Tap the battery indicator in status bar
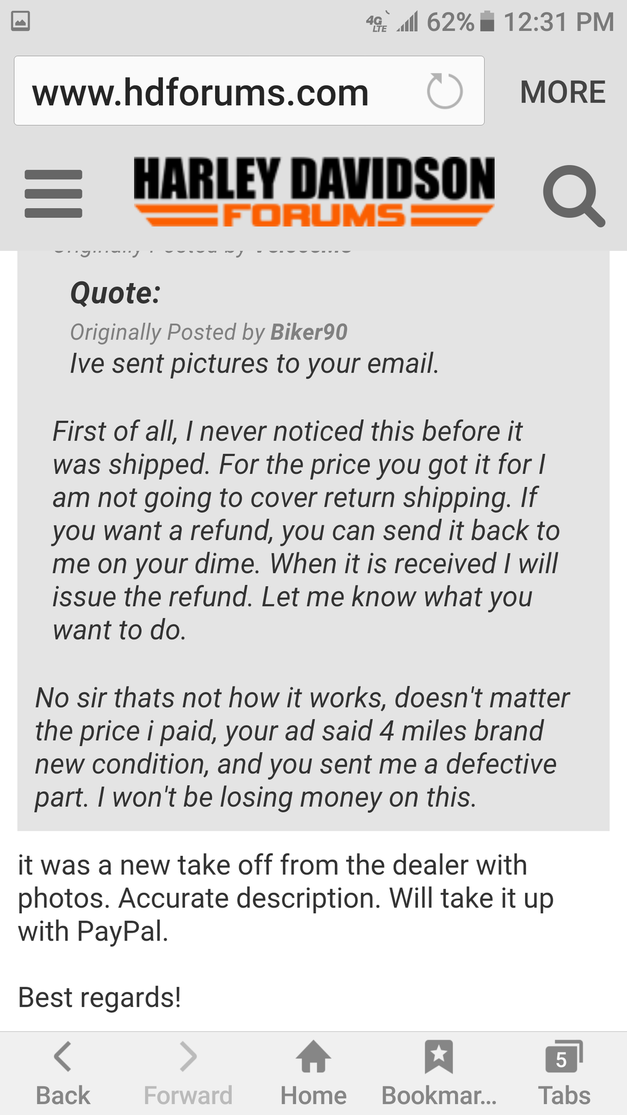This screenshot has height=1115, width=627. coord(487,22)
